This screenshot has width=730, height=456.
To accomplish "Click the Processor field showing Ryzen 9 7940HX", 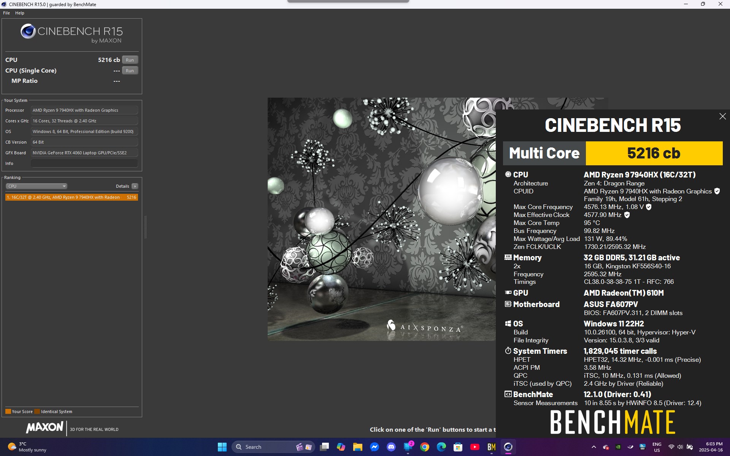I will pos(84,110).
